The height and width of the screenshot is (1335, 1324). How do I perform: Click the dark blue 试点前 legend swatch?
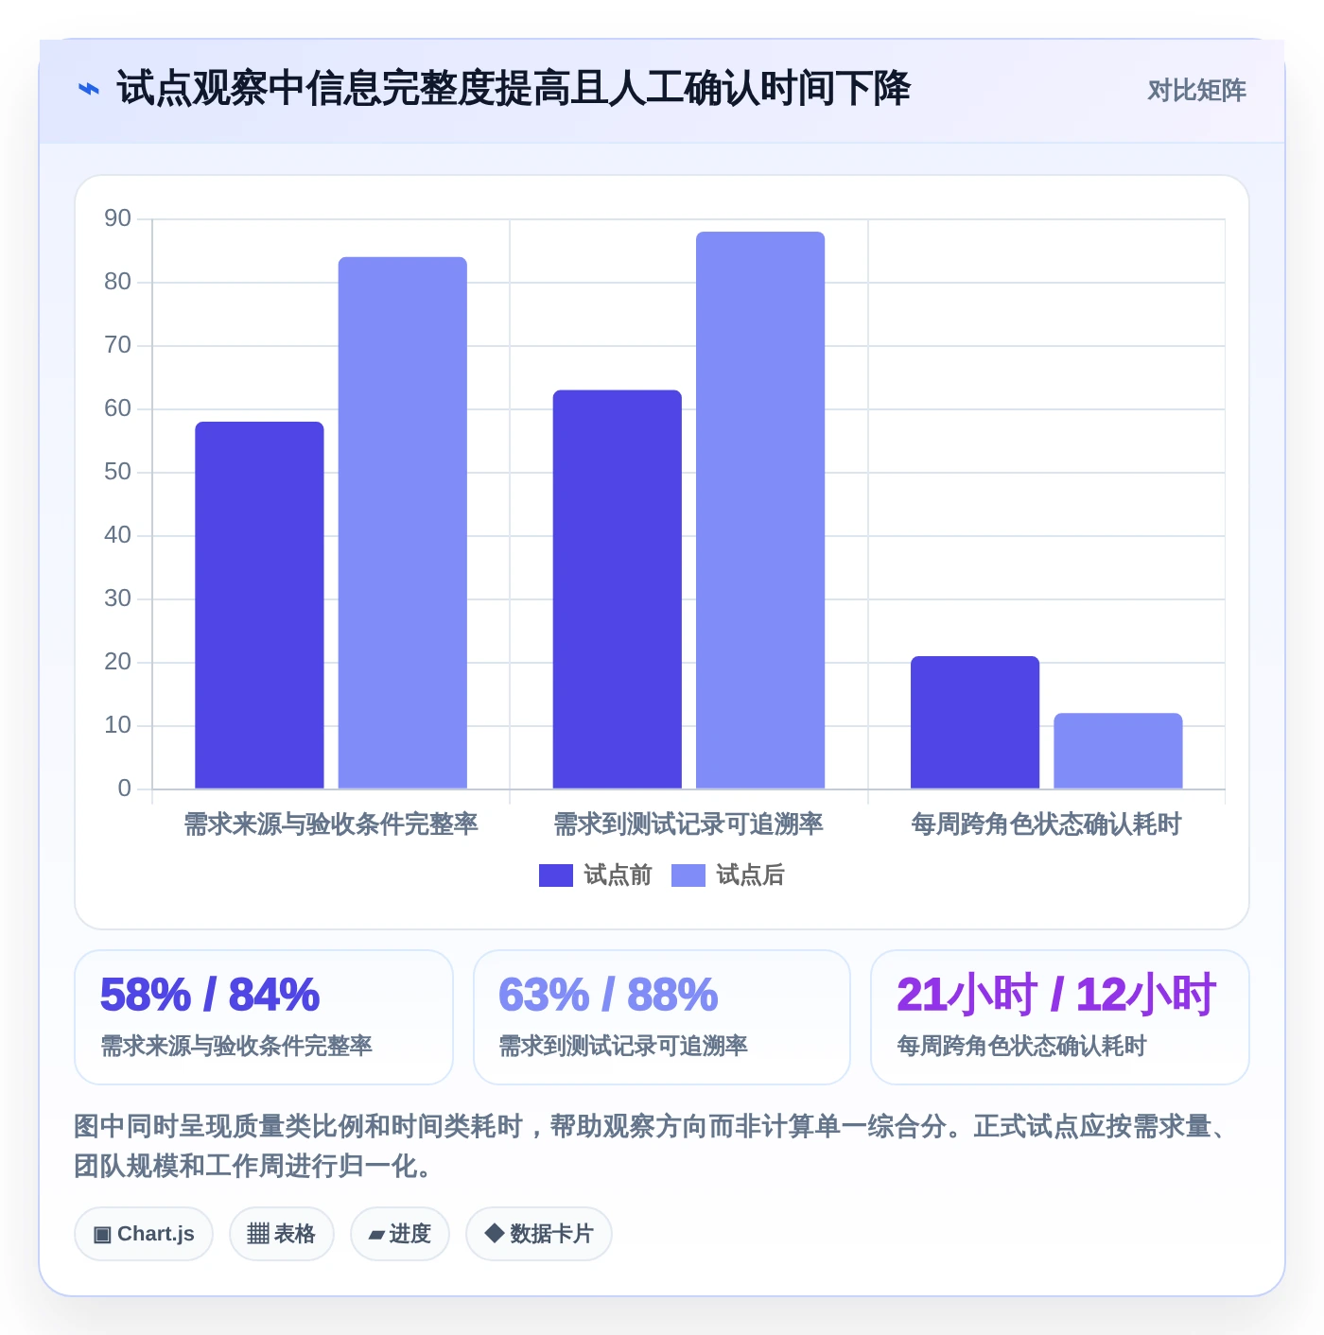[556, 876]
